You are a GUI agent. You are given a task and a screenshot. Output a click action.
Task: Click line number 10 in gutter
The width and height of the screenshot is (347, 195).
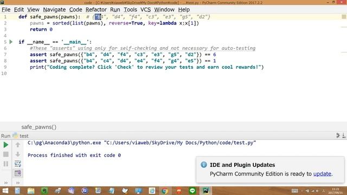(4, 74)
